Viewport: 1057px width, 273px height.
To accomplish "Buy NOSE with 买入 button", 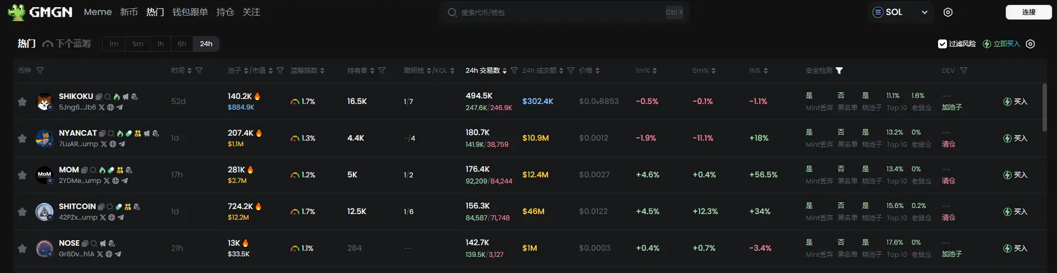I will 1015,249.
